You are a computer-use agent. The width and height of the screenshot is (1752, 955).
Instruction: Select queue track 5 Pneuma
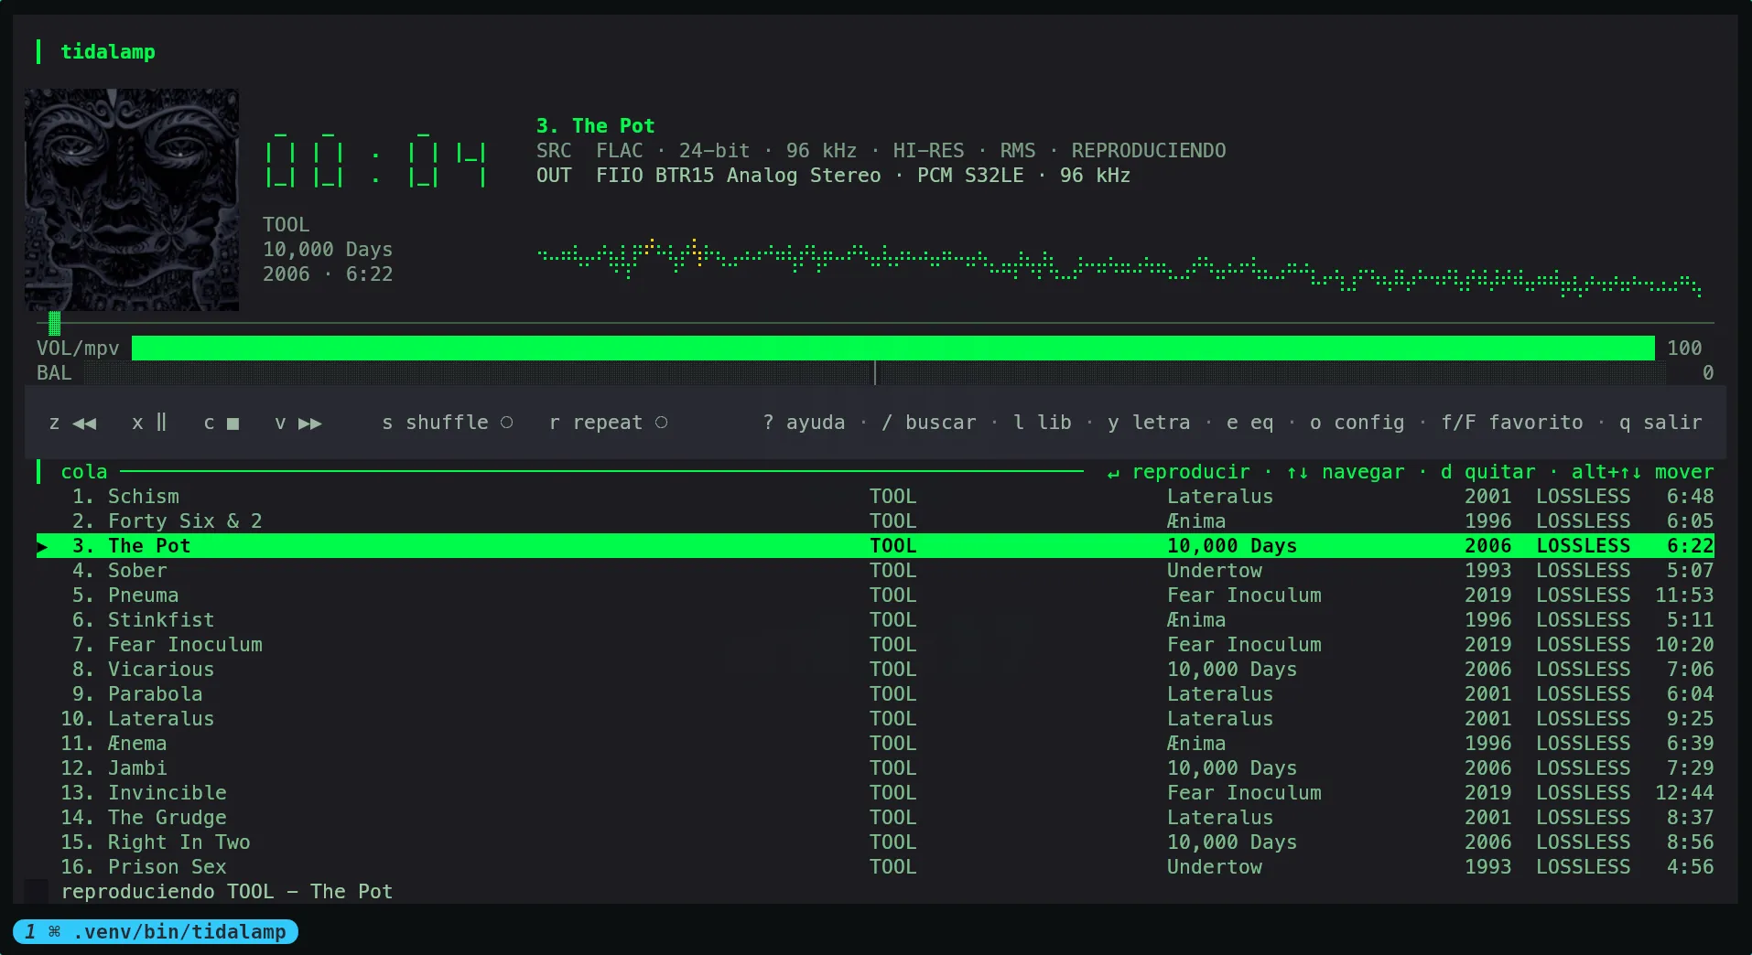[875, 595]
